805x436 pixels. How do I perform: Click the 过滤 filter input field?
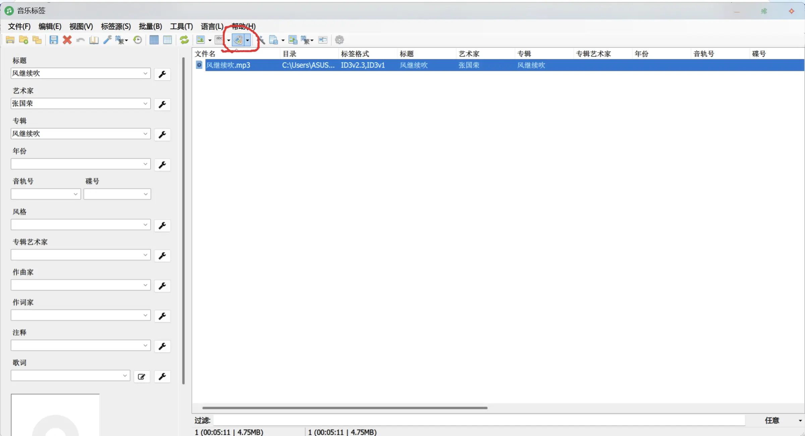pyautogui.click(x=479, y=420)
